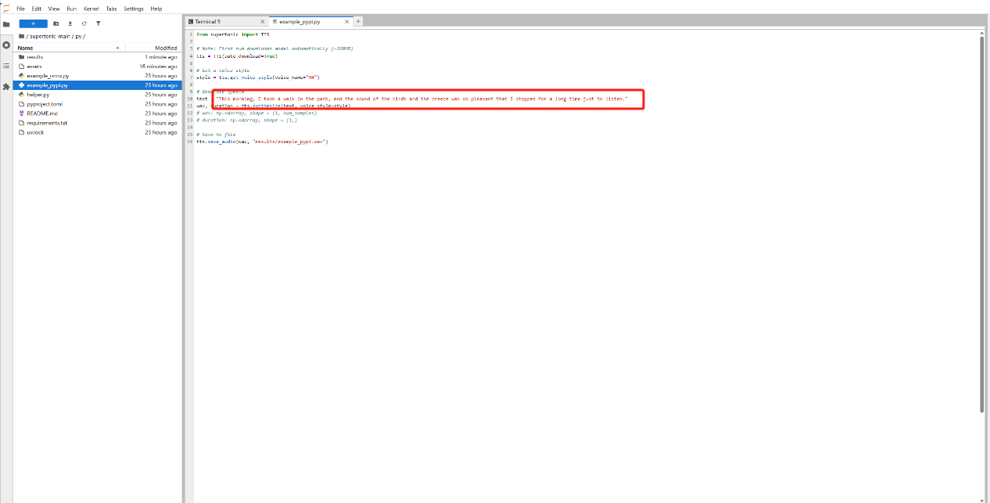
Task: Sort files by the Name column
Action: (x=69, y=48)
